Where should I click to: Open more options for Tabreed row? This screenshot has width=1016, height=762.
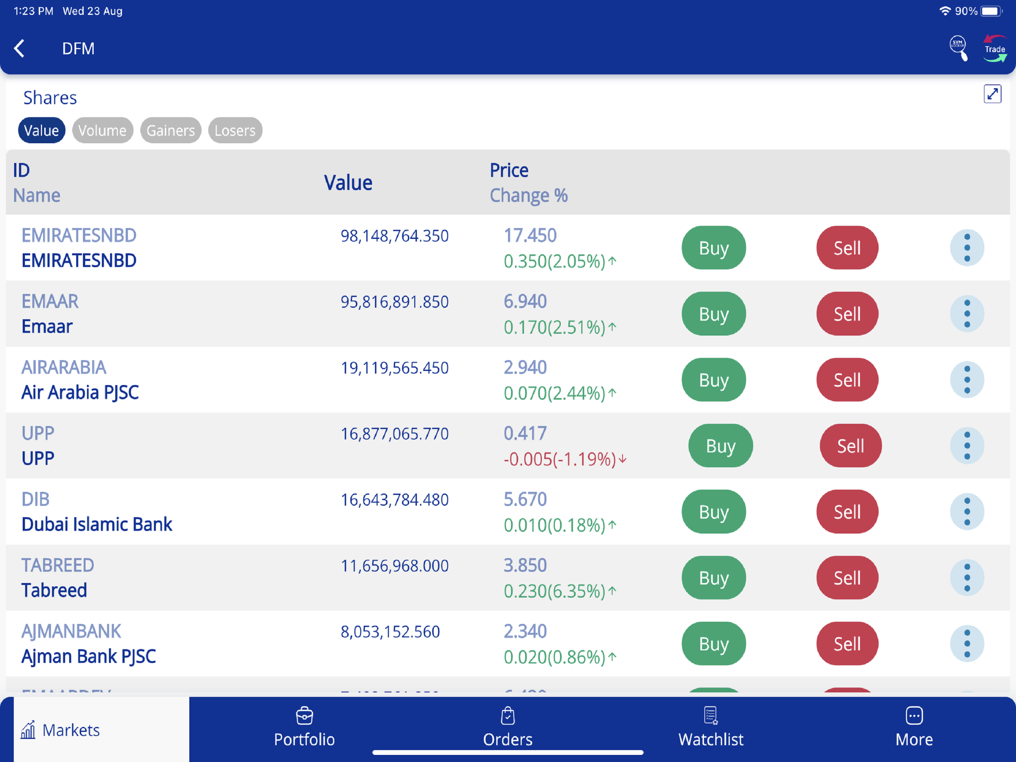967,577
